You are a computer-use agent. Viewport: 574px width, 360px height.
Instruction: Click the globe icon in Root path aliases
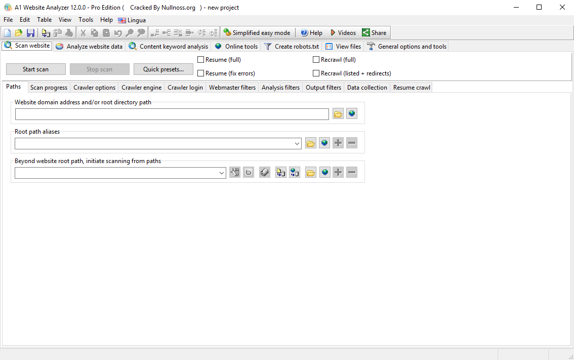point(324,143)
